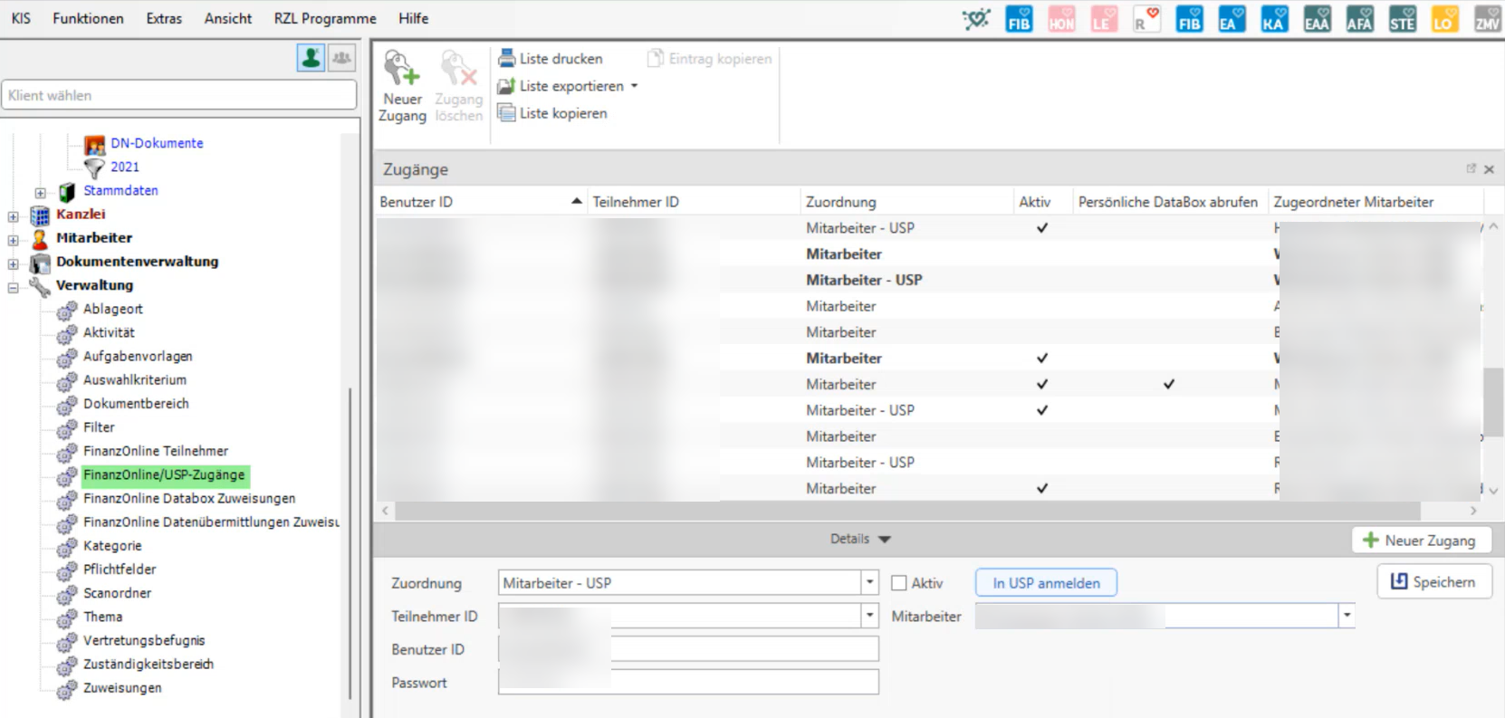The image size is (1505, 718).
Task: Click the Speichern button
Action: point(1433,582)
